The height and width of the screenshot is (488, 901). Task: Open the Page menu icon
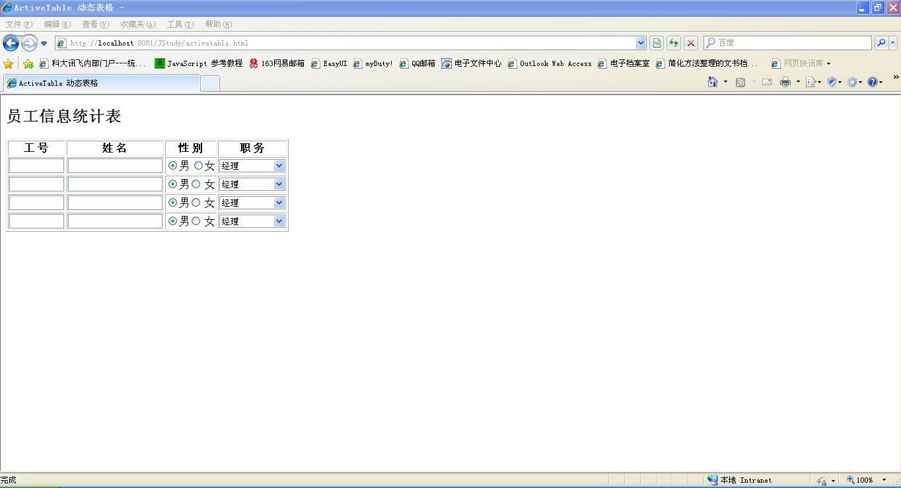tap(812, 82)
